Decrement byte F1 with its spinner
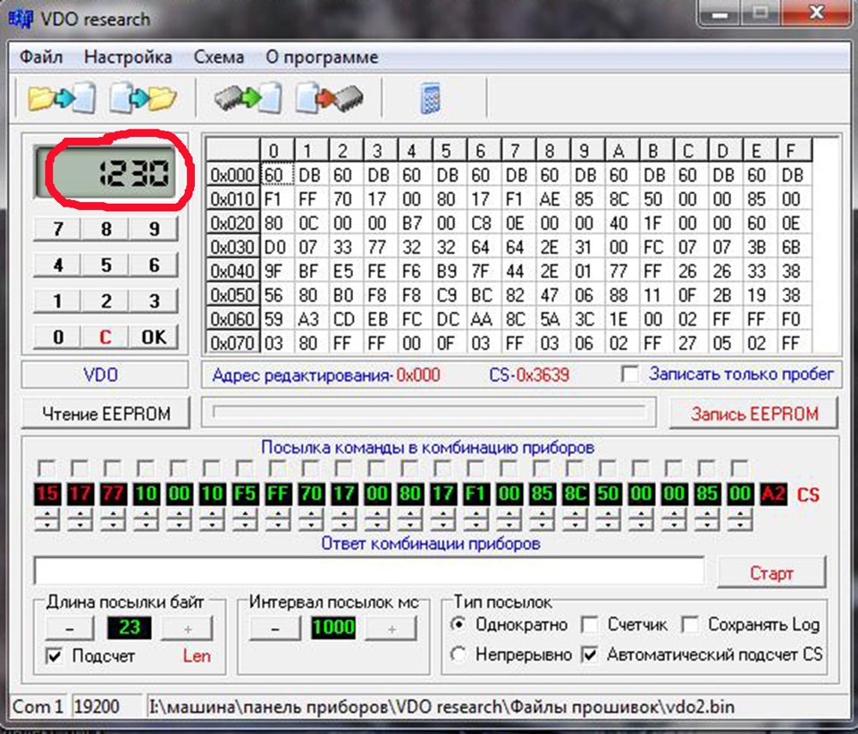The height and width of the screenshot is (734, 858). pyautogui.click(x=476, y=525)
